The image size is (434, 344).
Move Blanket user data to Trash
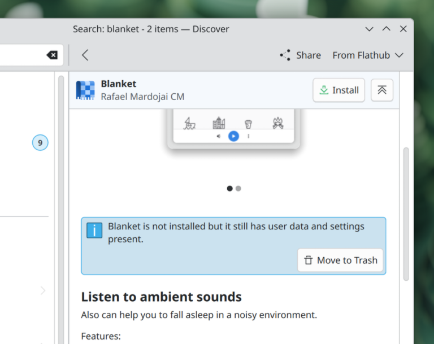pyautogui.click(x=340, y=260)
